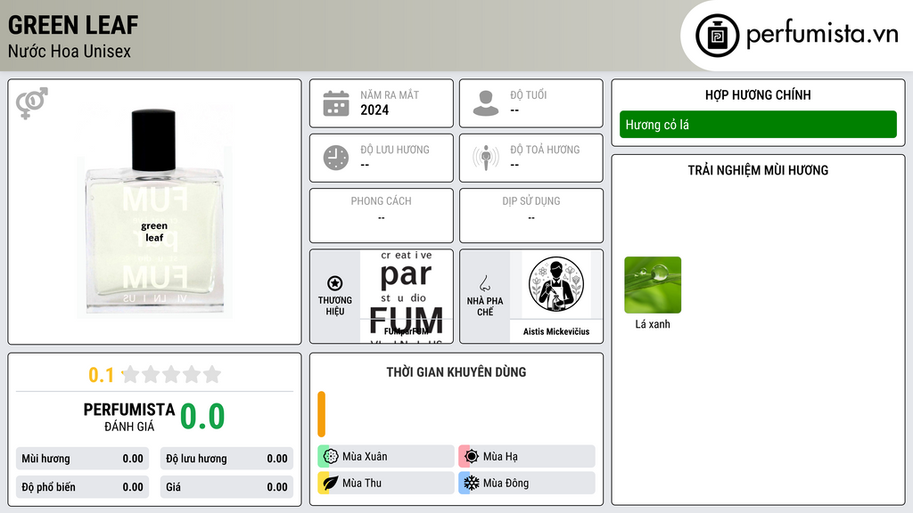The image size is (913, 513).
Task: Click the nose icon above Nhà pha chế
Action: pyautogui.click(x=484, y=283)
